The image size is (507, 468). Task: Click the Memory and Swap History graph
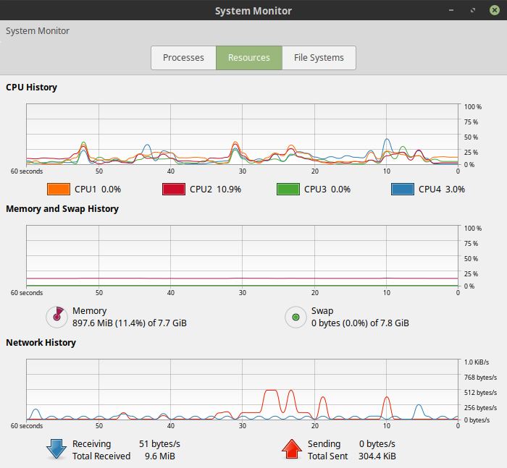[243, 255]
